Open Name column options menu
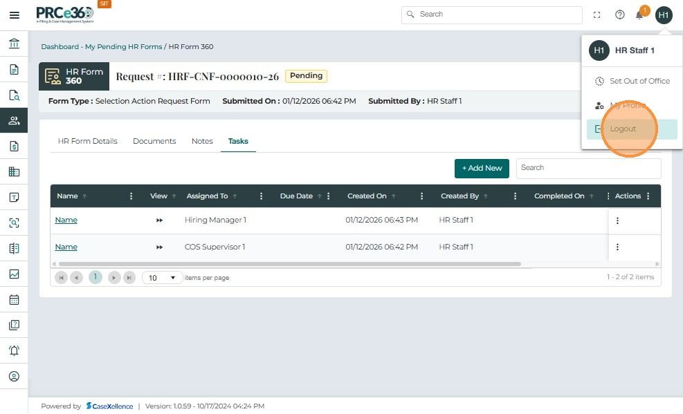Viewport: 683px width, 414px height. point(131,196)
